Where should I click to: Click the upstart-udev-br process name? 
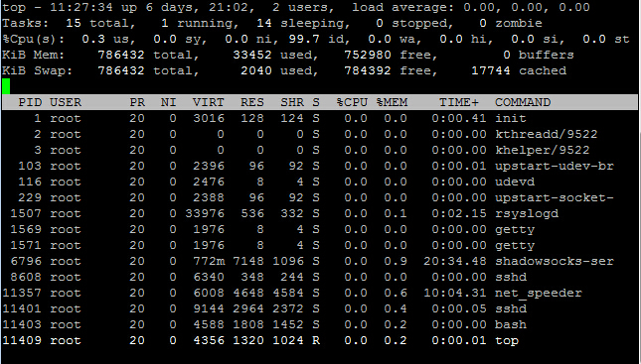click(555, 166)
